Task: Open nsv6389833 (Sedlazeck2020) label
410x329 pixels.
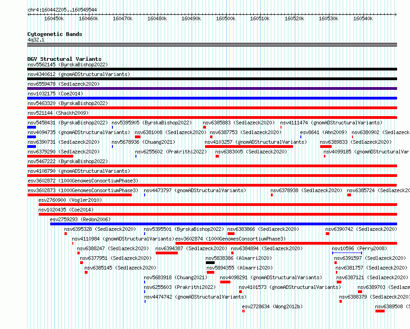Action: click(x=356, y=142)
